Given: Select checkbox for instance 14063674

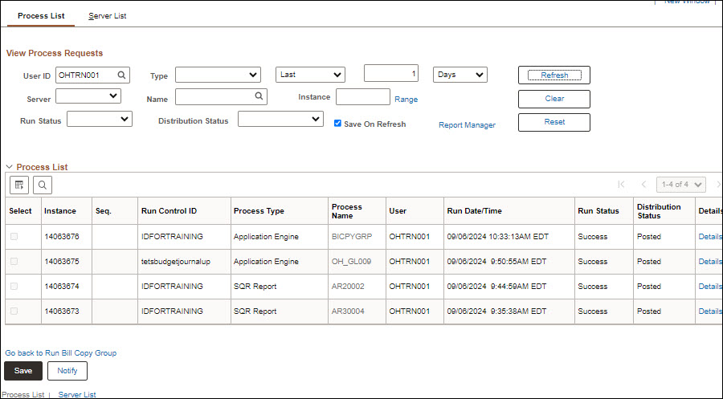Looking at the screenshot, I should [x=14, y=287].
